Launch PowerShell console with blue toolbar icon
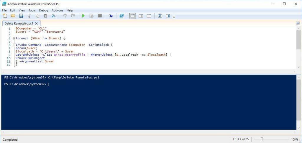 point(121,16)
